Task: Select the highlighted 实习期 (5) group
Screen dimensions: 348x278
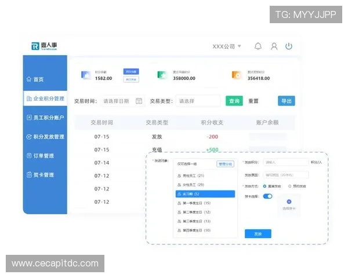Action: point(205,194)
